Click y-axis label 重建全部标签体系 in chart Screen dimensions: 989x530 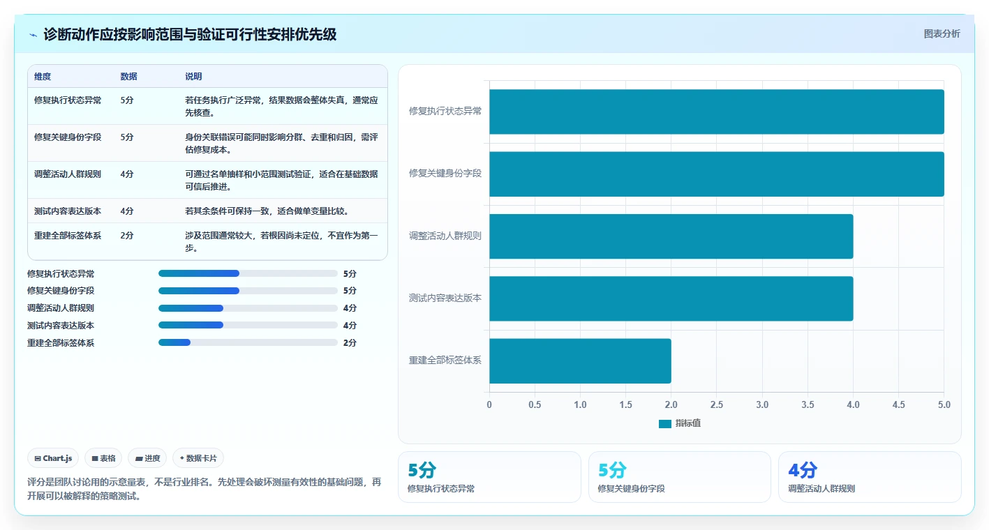(445, 361)
